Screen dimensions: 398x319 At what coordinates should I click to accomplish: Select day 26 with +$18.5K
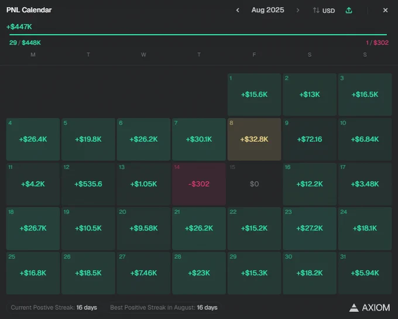click(x=88, y=273)
